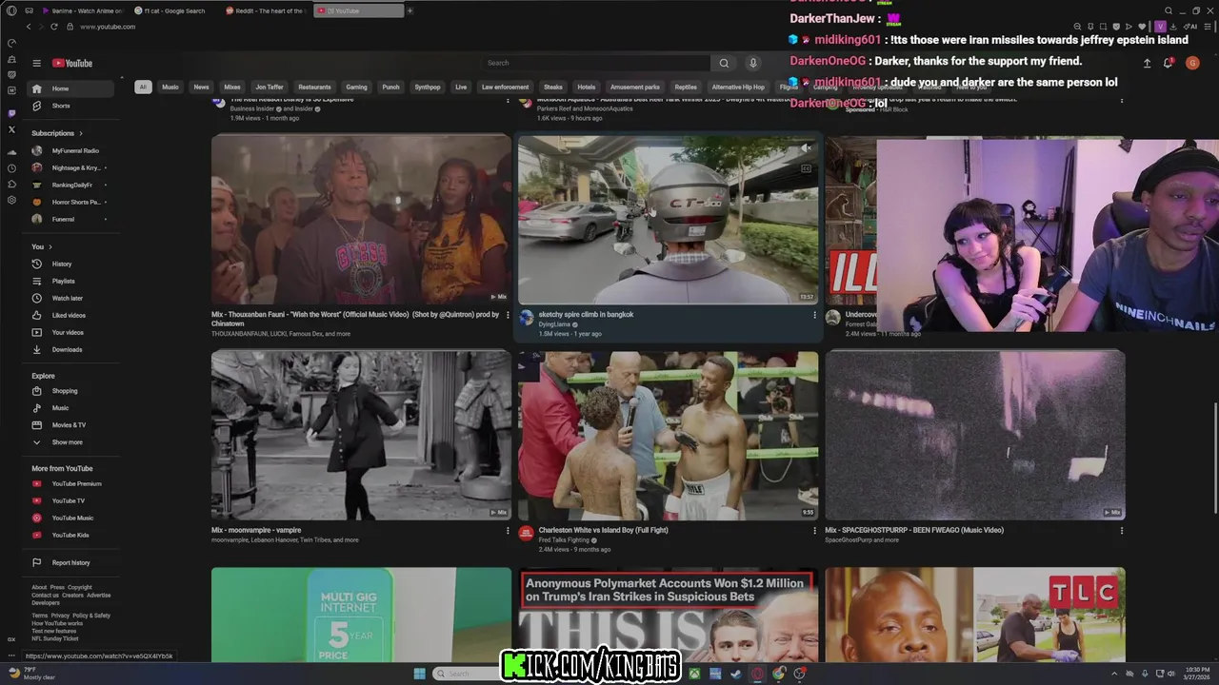Open Downloads in the sidebar
The height and width of the screenshot is (685, 1219).
pyautogui.click(x=70, y=349)
